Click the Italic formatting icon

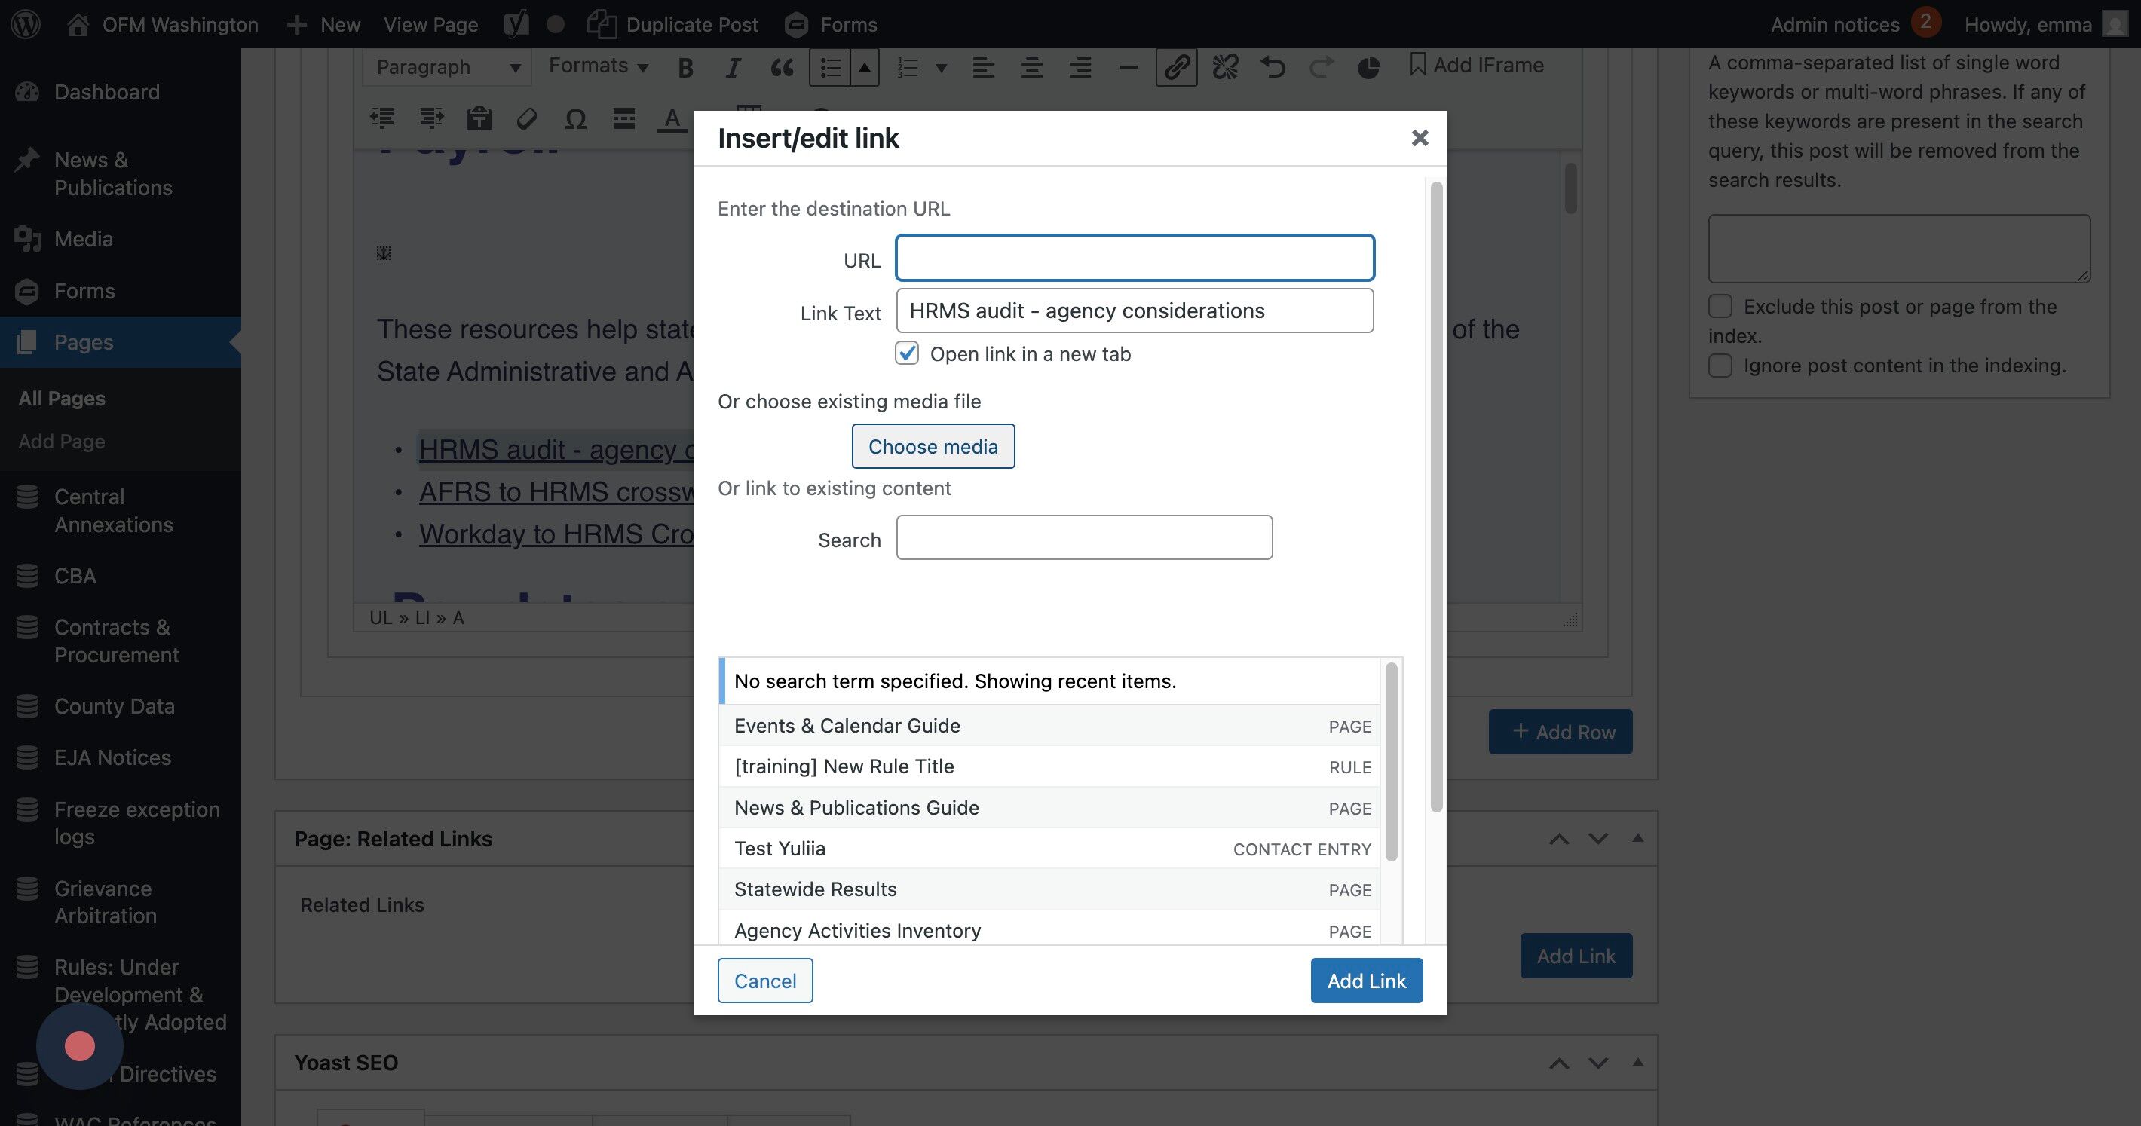(x=732, y=67)
